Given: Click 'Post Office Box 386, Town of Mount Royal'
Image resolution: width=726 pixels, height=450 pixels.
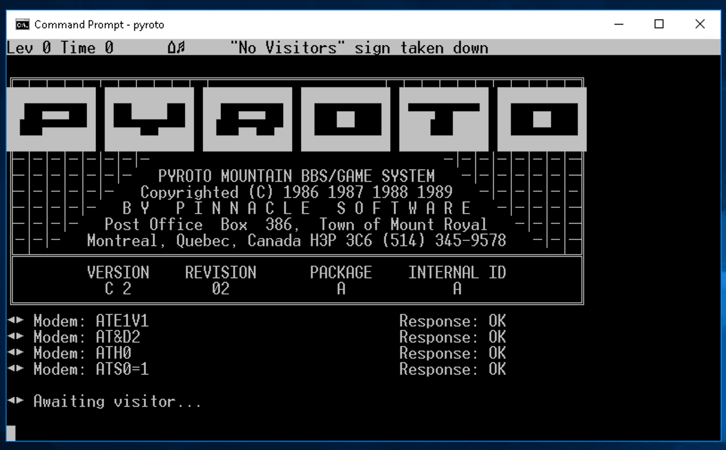Looking at the screenshot, I should tap(296, 224).
